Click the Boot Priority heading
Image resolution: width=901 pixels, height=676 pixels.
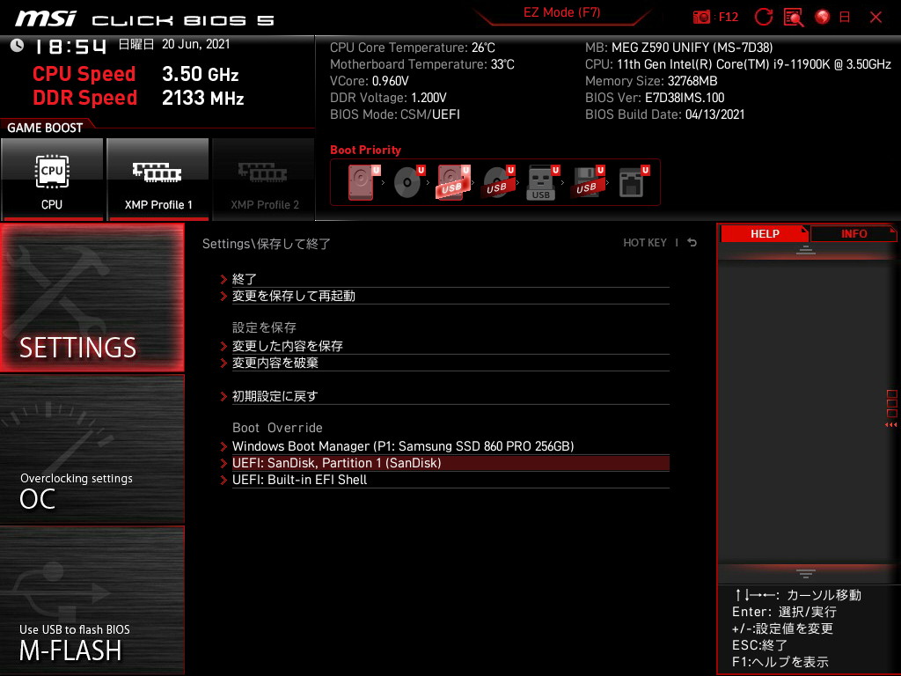tap(365, 150)
